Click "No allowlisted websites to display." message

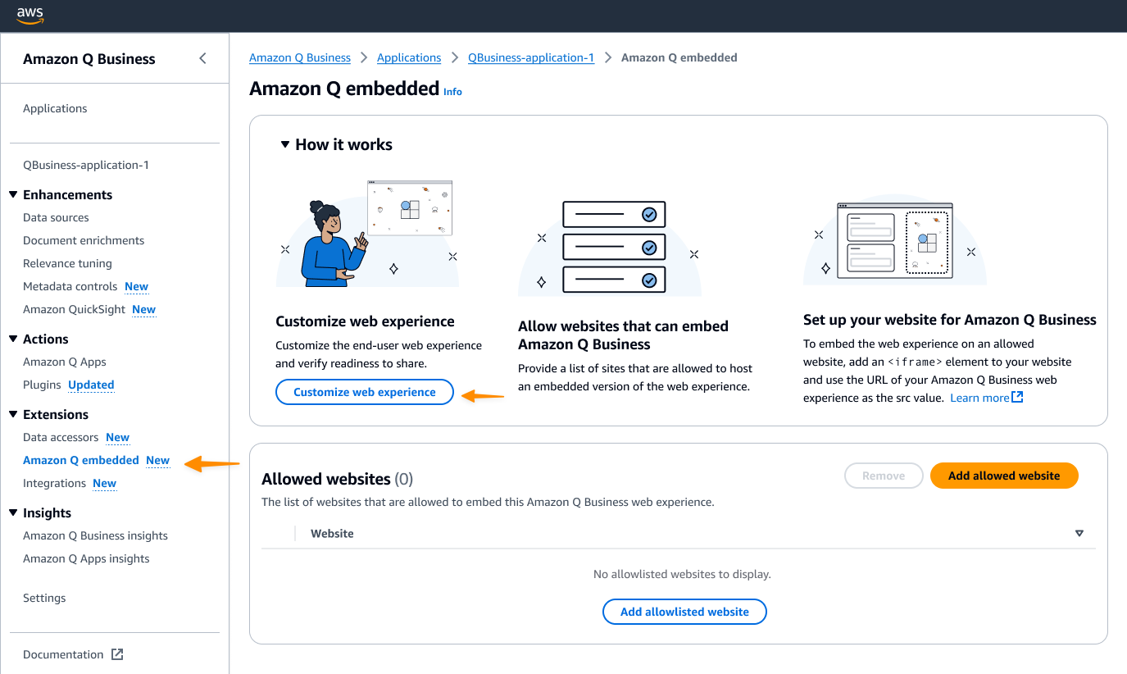pyautogui.click(x=682, y=574)
